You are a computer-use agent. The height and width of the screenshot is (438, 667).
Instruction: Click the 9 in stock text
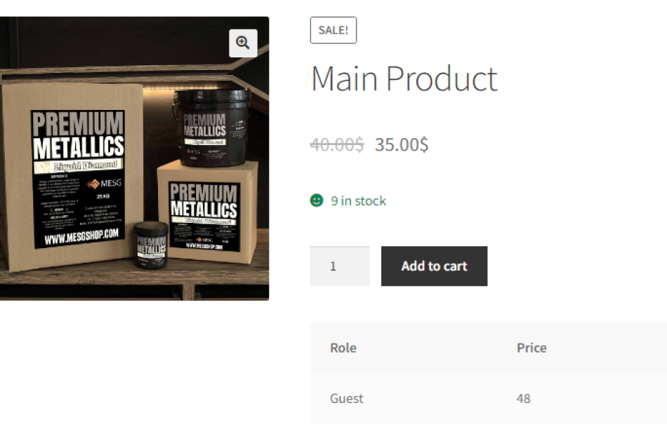(x=358, y=201)
